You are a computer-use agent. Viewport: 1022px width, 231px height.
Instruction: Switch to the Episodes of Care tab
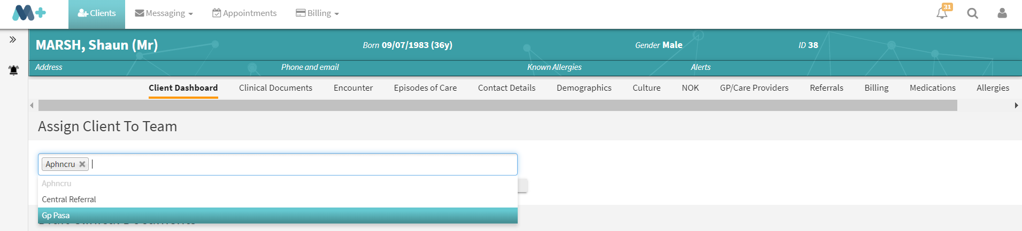[425, 88]
